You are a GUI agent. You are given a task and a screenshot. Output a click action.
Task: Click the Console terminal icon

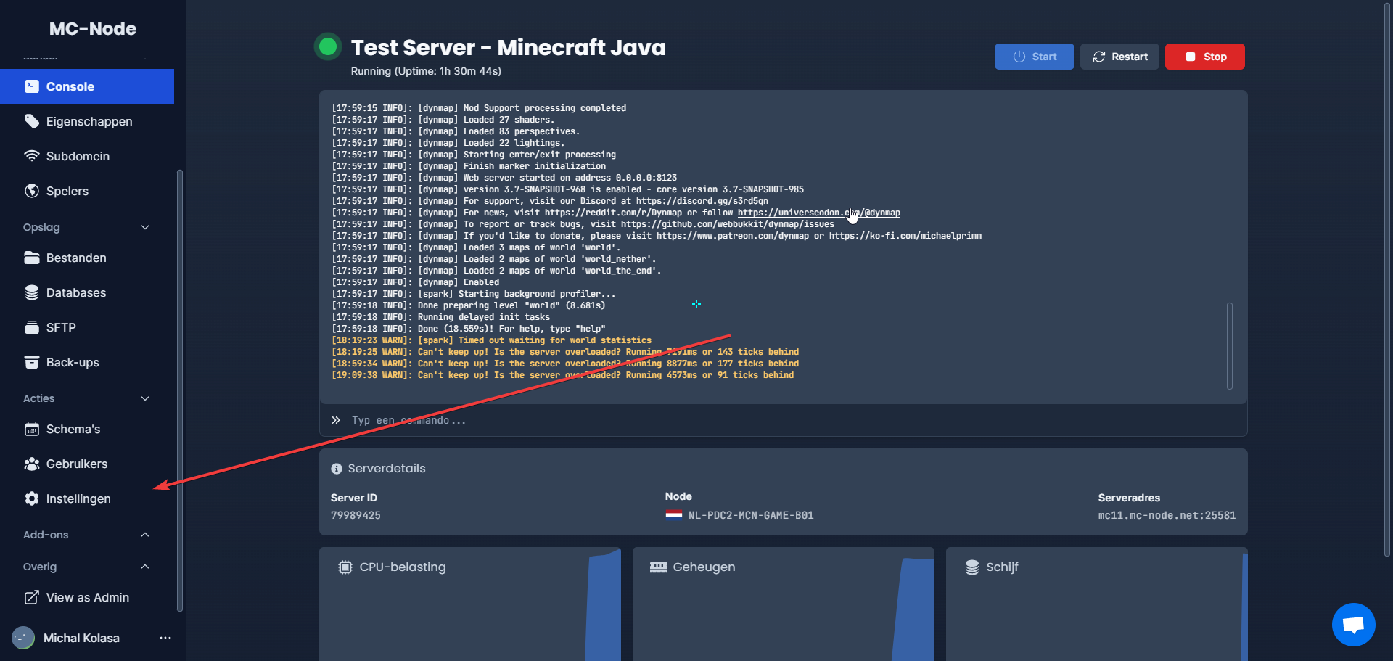31,86
